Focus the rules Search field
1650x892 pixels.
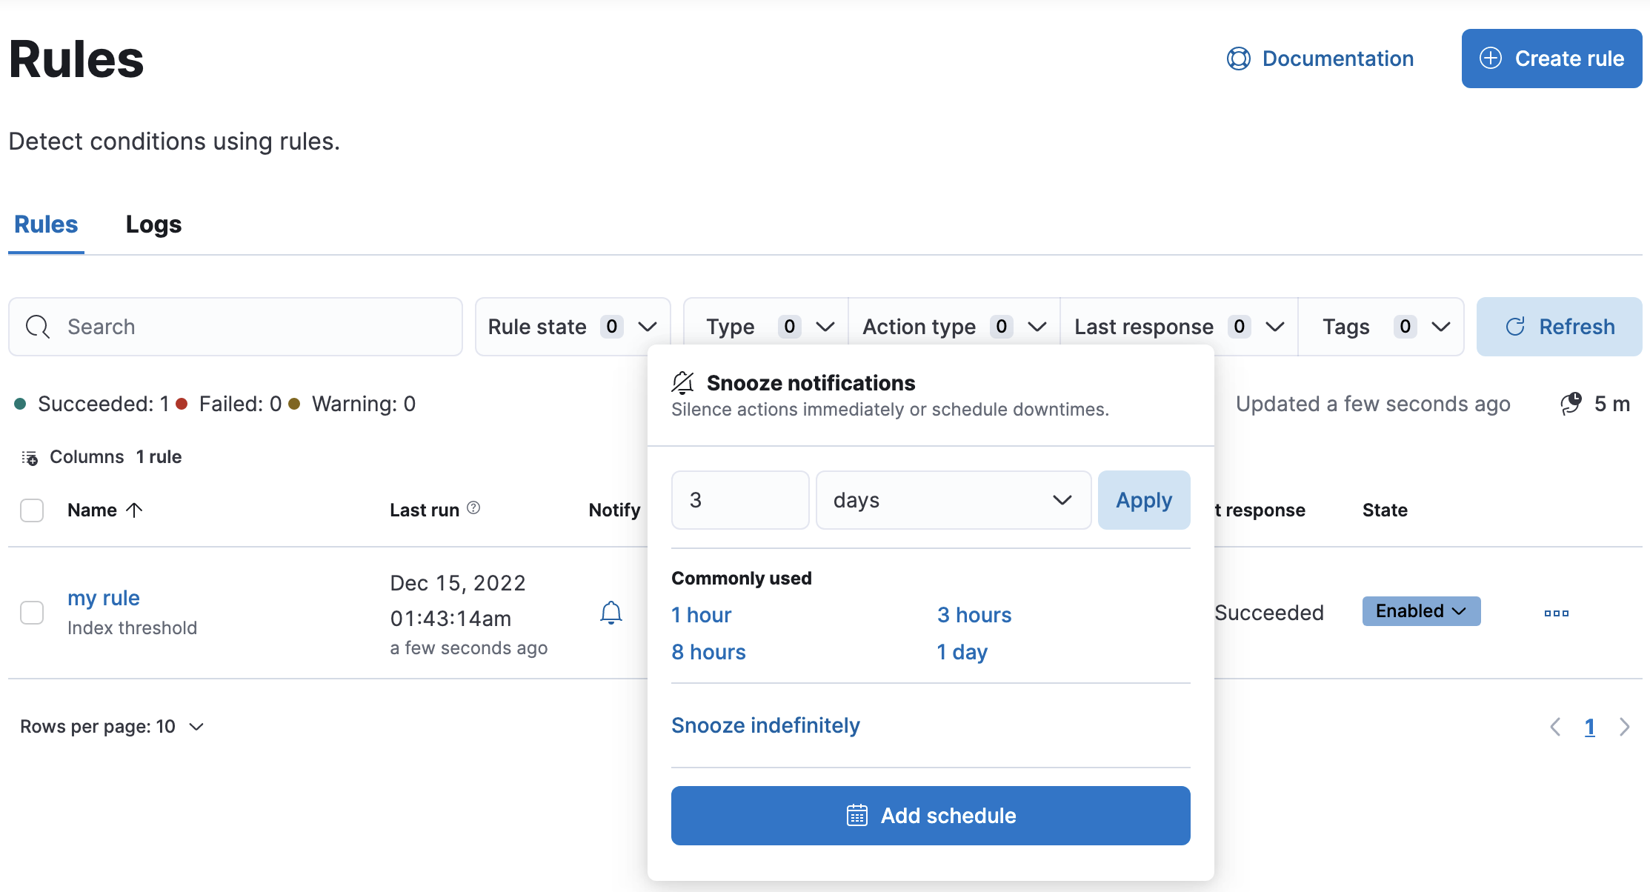click(236, 327)
